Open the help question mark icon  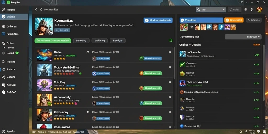pyautogui.click(x=252, y=10)
